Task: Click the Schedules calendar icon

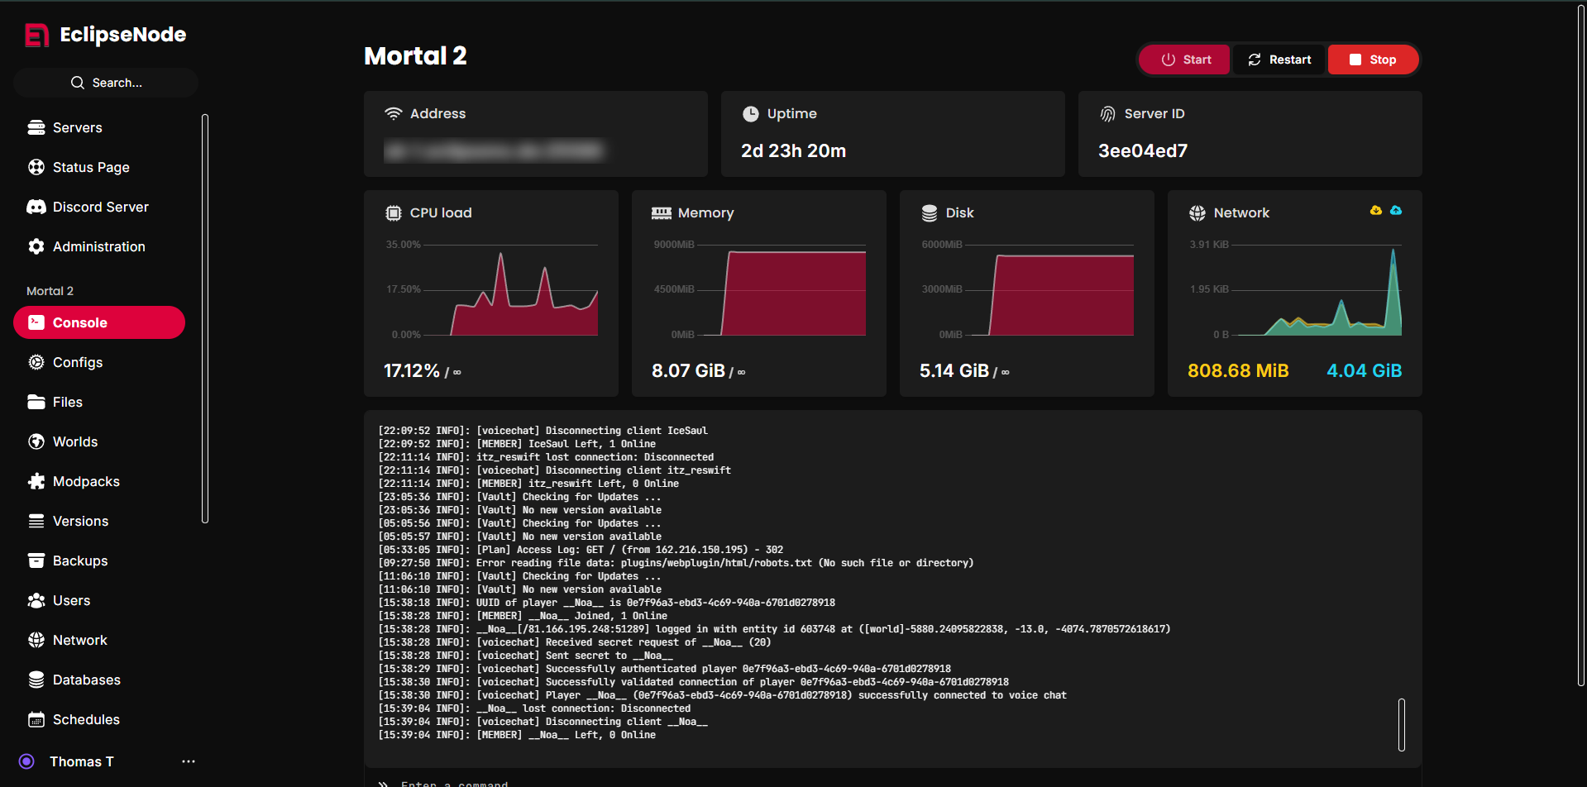Action: tap(36, 719)
